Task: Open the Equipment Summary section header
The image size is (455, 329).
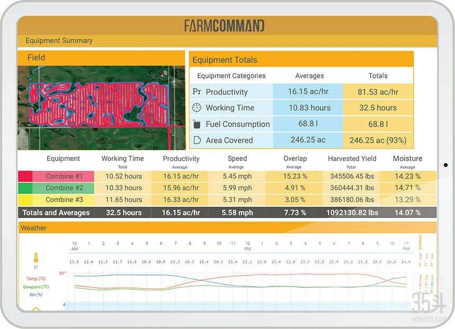Action: point(59,41)
